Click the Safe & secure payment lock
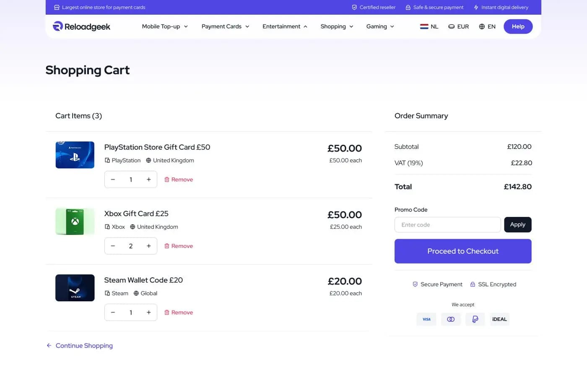This screenshot has width=587, height=378. 408,7
